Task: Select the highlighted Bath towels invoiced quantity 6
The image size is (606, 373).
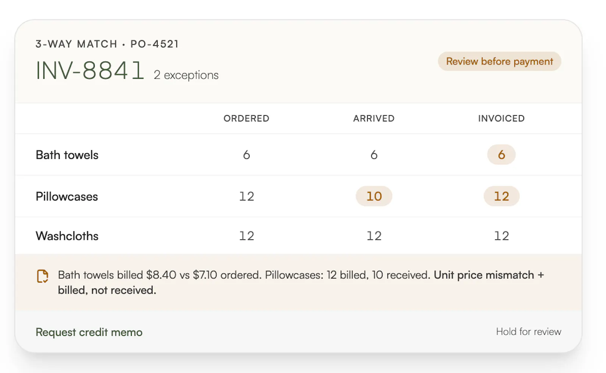Action: [501, 154]
